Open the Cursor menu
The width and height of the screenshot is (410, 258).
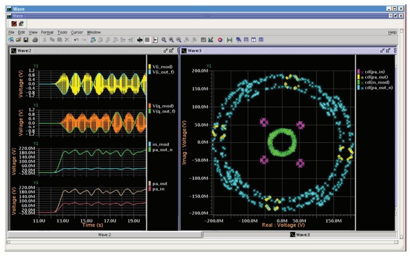pos(77,32)
